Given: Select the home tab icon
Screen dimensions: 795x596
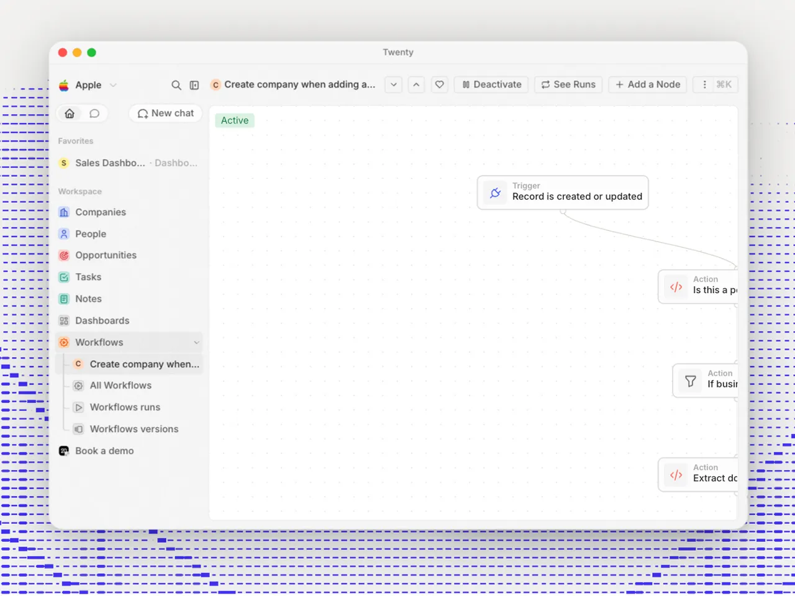Looking at the screenshot, I should 70,114.
